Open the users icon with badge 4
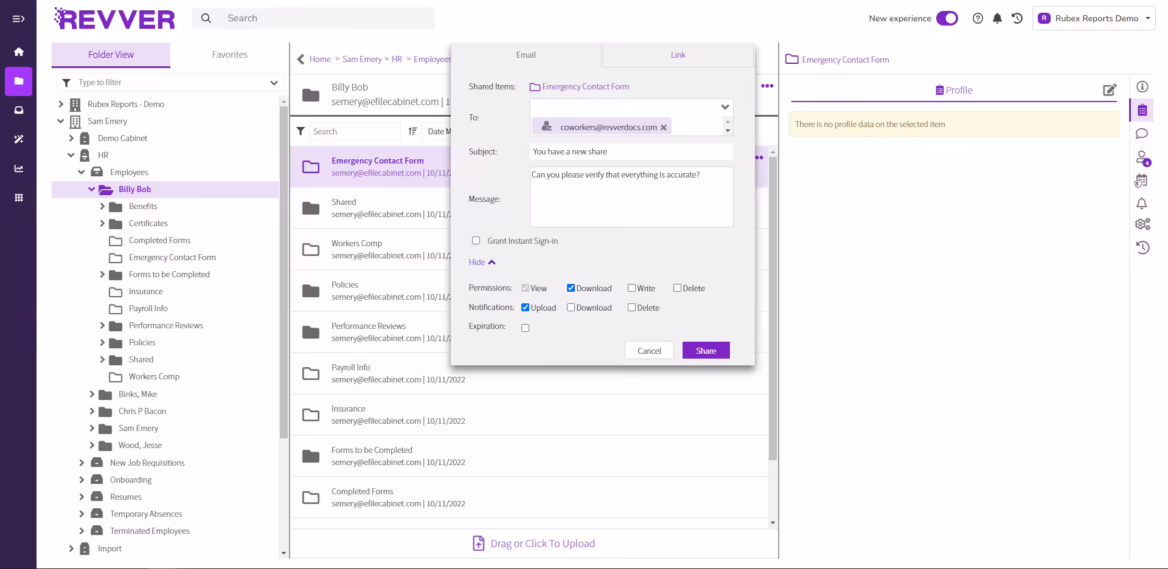 click(1142, 158)
